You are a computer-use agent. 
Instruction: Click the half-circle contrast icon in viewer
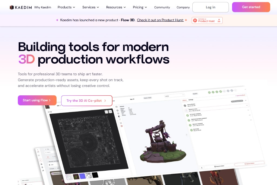pyautogui.click(x=119, y=116)
